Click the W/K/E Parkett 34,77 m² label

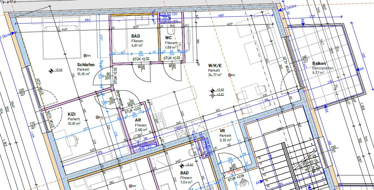click(215, 70)
